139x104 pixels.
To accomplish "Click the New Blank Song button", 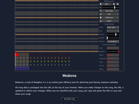I will [x=69, y=99].
